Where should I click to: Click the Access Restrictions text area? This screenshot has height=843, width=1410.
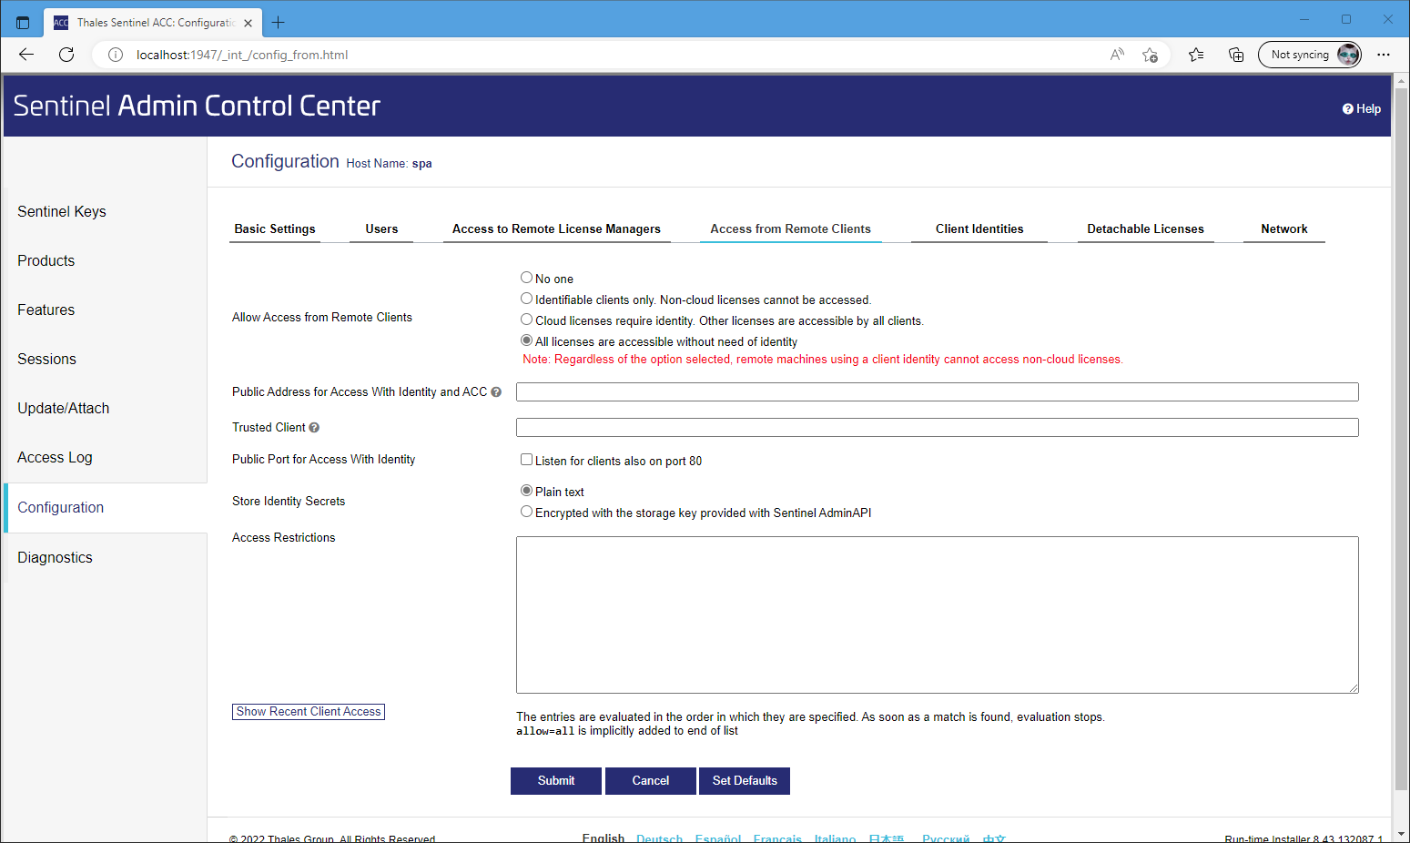937,614
